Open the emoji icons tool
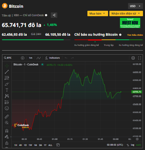Viewport: 145px width, 150px height. click(x=7, y=108)
